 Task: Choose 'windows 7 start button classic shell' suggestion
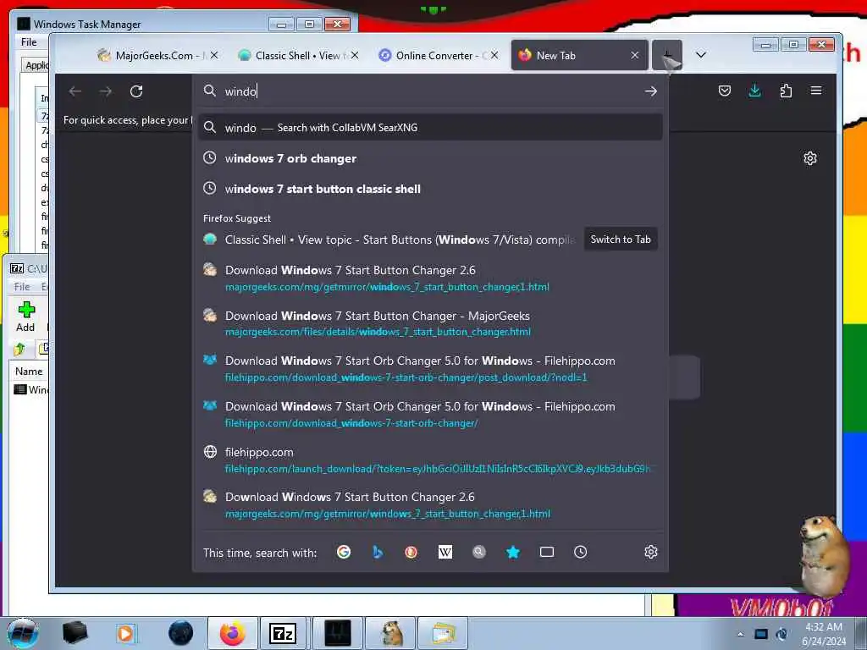click(430, 189)
